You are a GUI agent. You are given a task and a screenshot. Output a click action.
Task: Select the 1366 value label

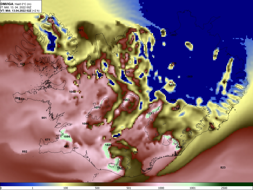(x=179, y=147)
